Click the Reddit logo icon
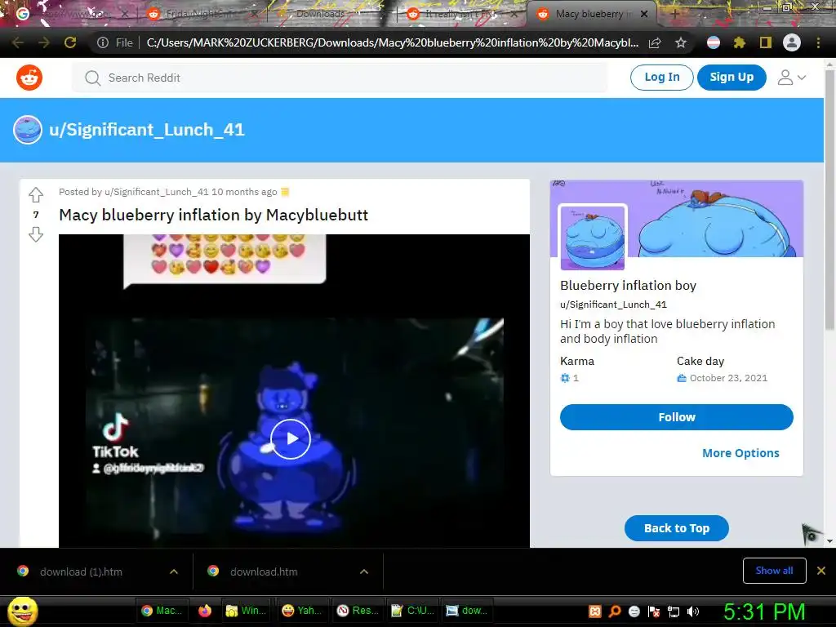The height and width of the screenshot is (627, 836). [29, 78]
